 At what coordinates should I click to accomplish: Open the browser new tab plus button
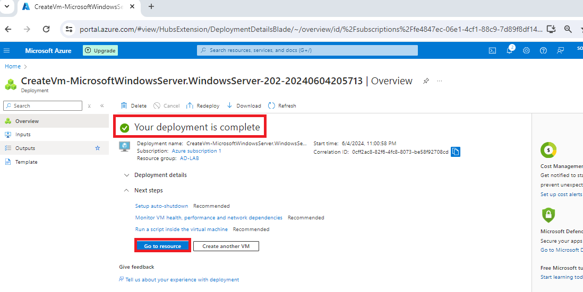click(151, 7)
